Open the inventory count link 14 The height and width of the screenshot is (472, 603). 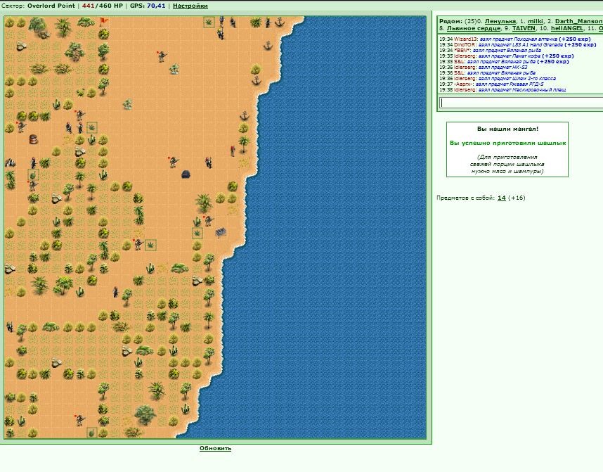[502, 198]
